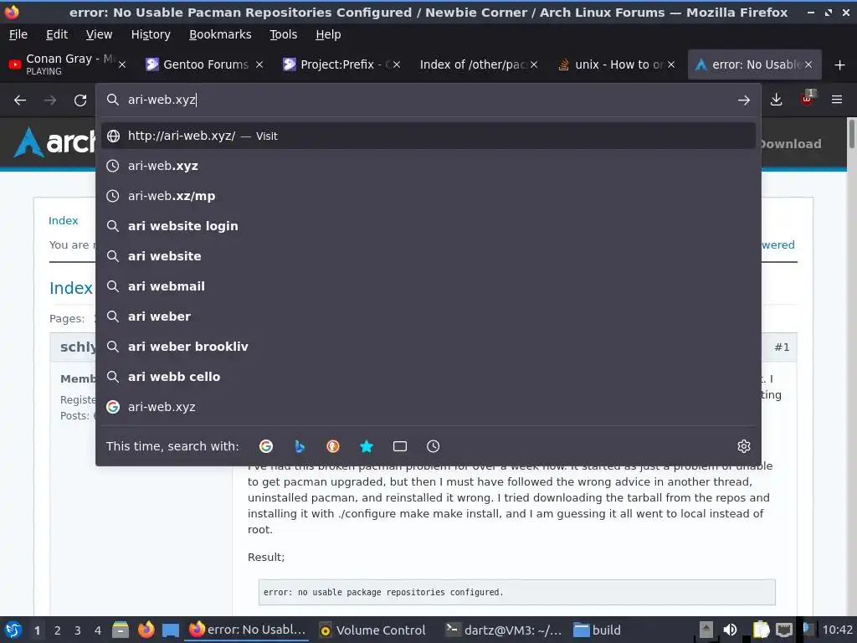Viewport: 857px width, 643px height.
Task: Click the go arrow in the address bar
Action: pyautogui.click(x=743, y=100)
